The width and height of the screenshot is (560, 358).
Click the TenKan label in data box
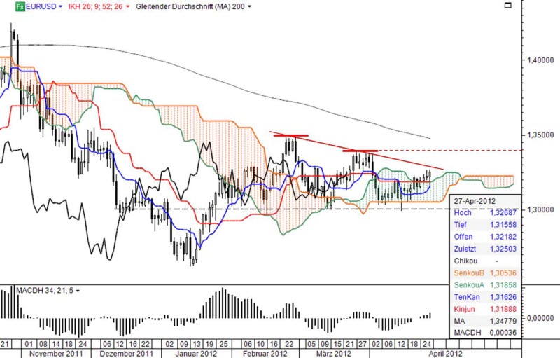point(467,297)
